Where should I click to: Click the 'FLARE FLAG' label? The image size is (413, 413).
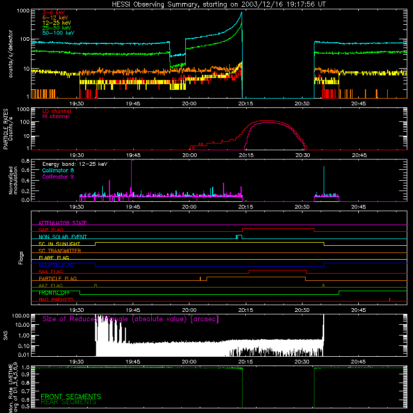(x=54, y=258)
